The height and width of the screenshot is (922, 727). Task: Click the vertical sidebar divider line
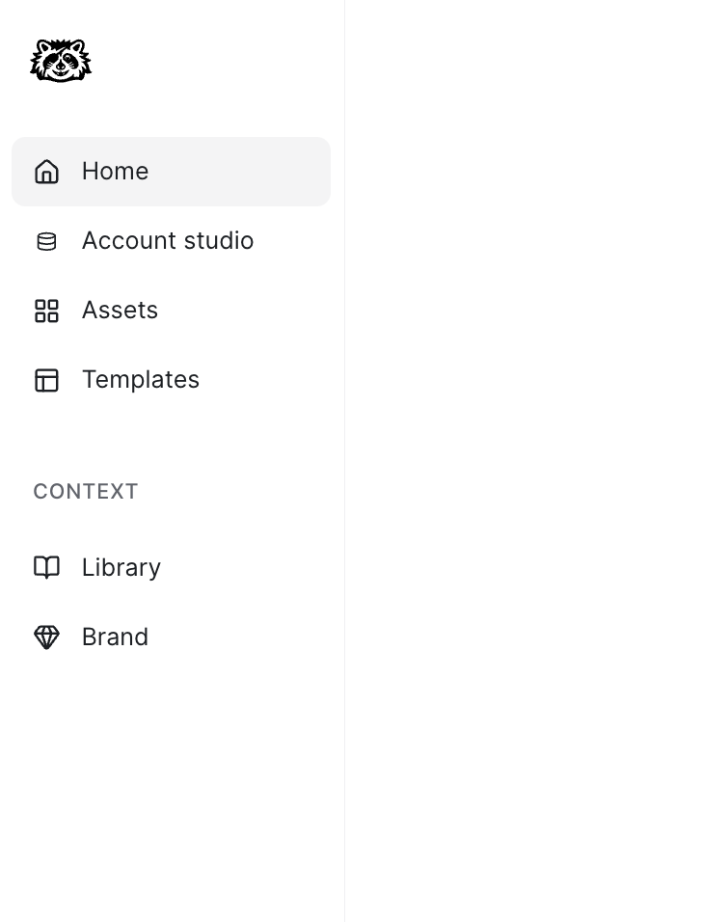[344, 461]
